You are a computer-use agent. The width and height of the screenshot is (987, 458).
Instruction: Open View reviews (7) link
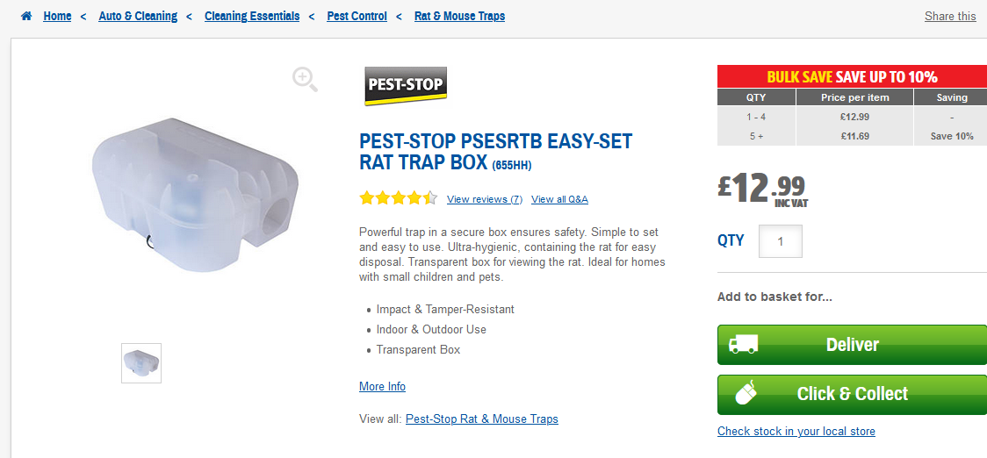tap(485, 199)
